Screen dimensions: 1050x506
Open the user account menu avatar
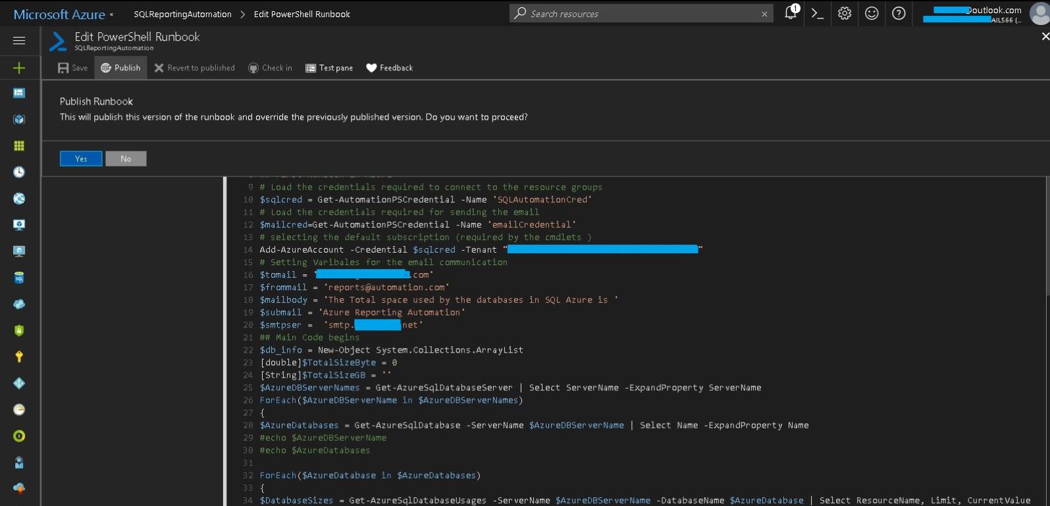1039,14
